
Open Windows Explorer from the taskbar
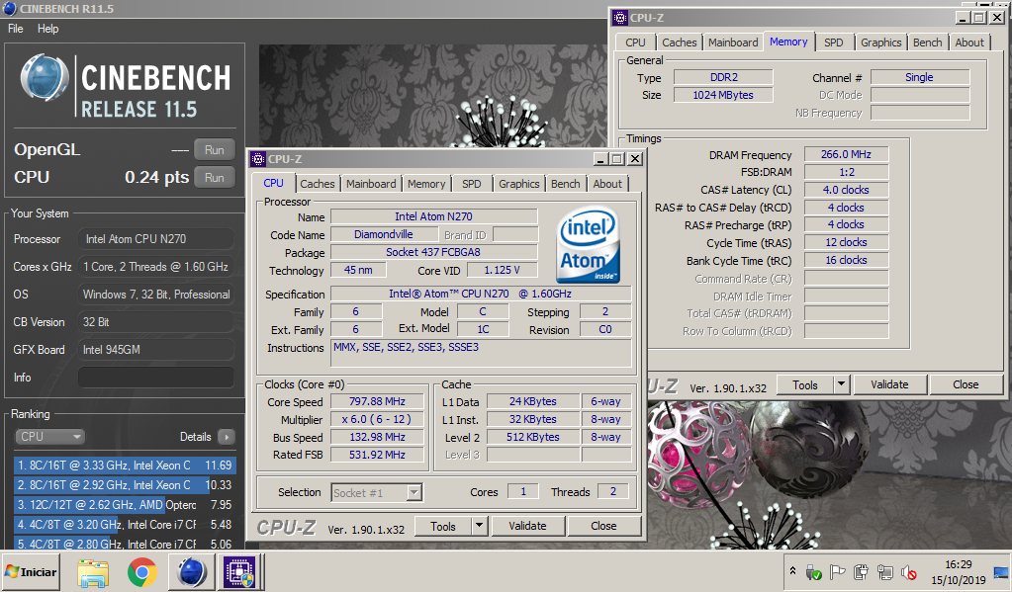[93, 572]
